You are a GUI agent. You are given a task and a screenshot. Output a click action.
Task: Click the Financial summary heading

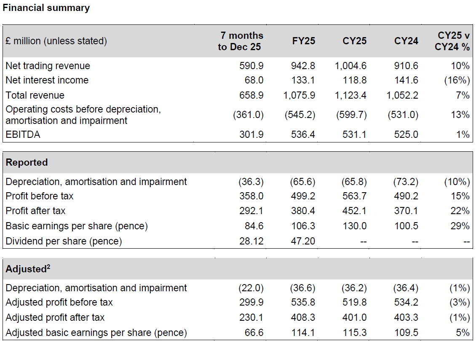click(x=46, y=8)
